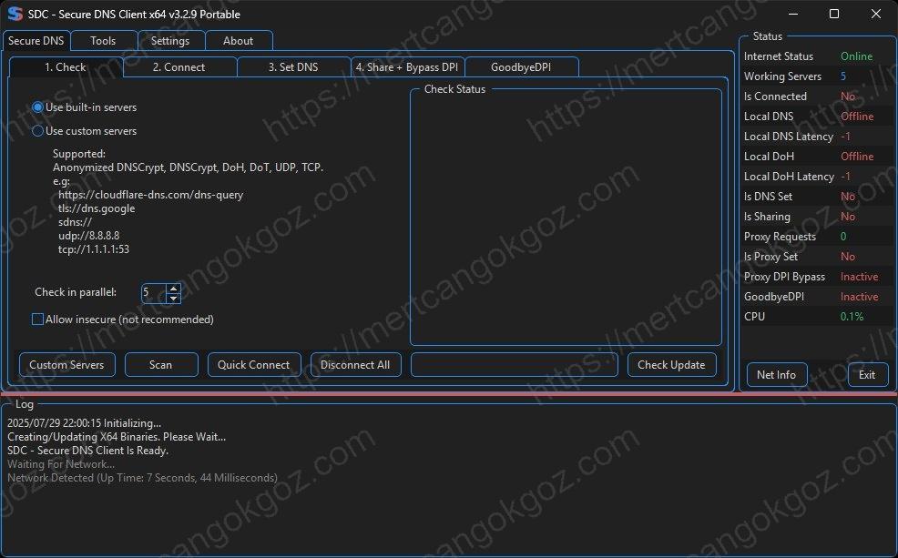
Task: Switch to the Tools tab
Action: tap(103, 40)
